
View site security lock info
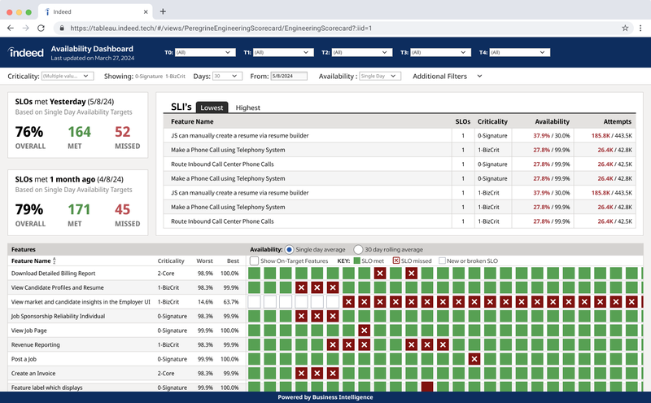62,28
